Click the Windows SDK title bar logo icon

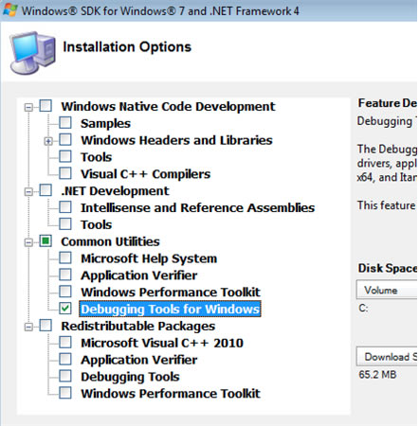9,10
